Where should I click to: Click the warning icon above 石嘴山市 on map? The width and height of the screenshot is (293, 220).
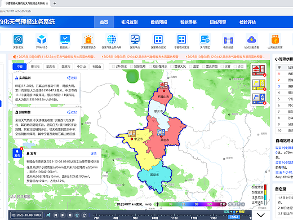163,85
